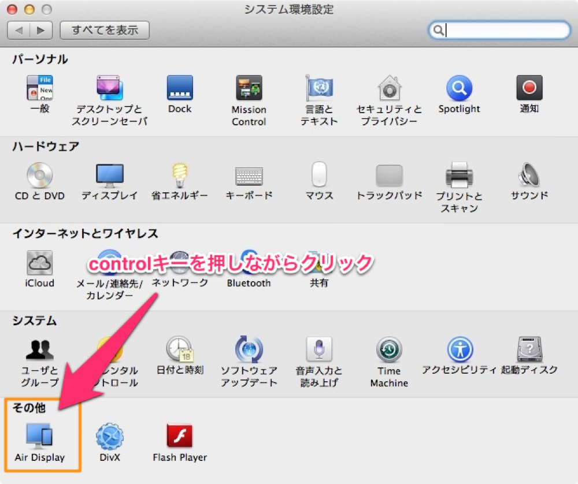
Task: Open the Dock preferences icon
Action: tap(180, 88)
